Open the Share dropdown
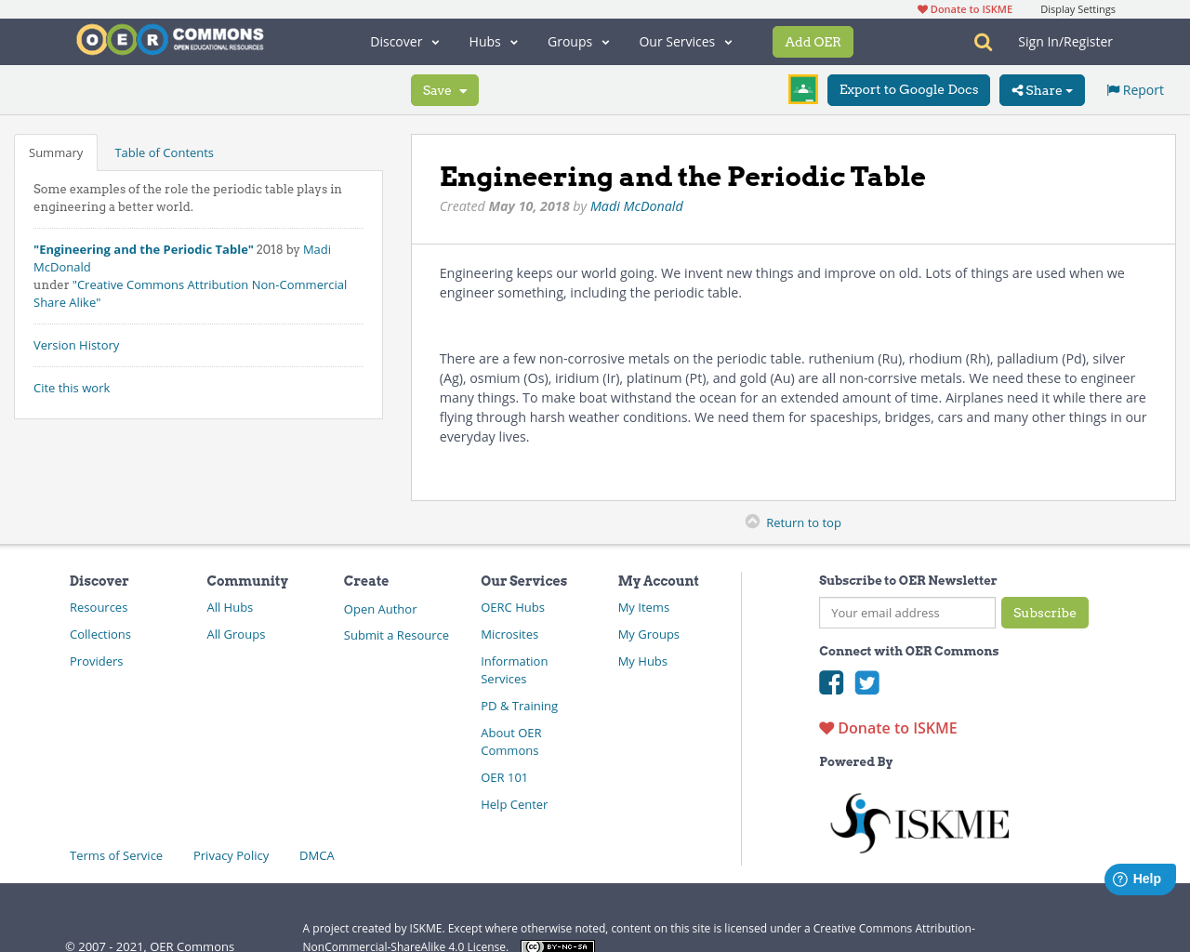Viewport: 1190px width, 952px height. pos(1041,89)
